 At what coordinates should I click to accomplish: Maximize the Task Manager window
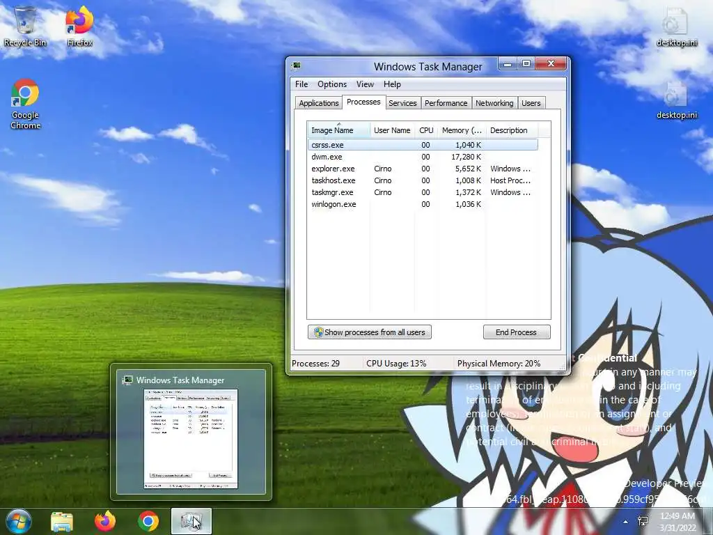click(x=526, y=64)
